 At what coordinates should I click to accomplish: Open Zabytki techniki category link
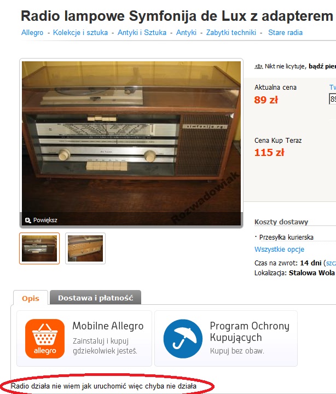click(231, 33)
